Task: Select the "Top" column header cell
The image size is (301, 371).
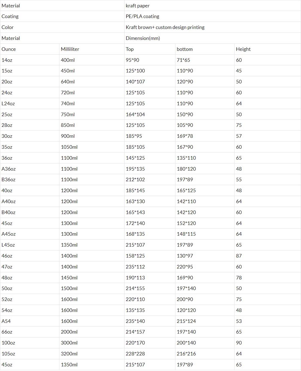Action: pos(130,49)
